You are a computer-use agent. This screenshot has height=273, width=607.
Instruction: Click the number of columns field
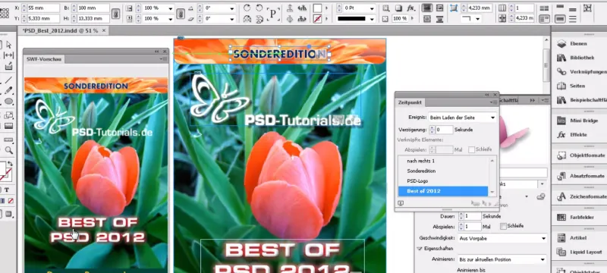pyautogui.click(x=524, y=8)
